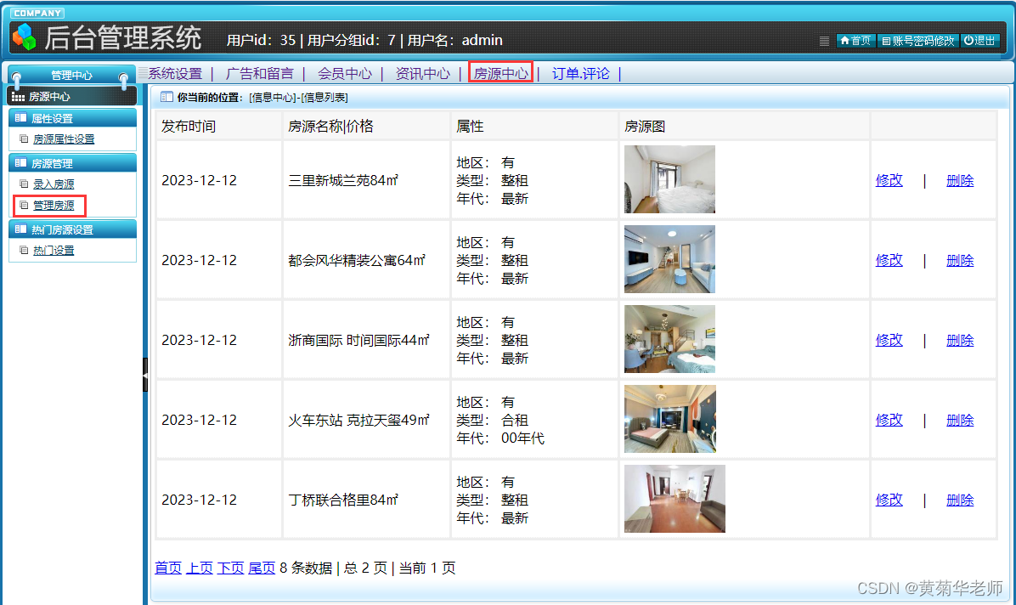This screenshot has height=605, width=1016.
Task: Open the 广告和留言 tab
Action: click(259, 73)
